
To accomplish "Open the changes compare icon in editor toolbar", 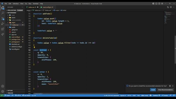I will click(x=168, y=7).
